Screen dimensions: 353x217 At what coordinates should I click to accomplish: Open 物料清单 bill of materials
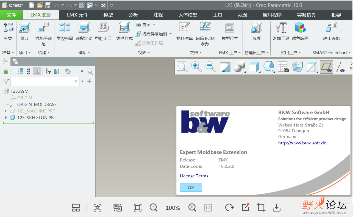point(185,31)
